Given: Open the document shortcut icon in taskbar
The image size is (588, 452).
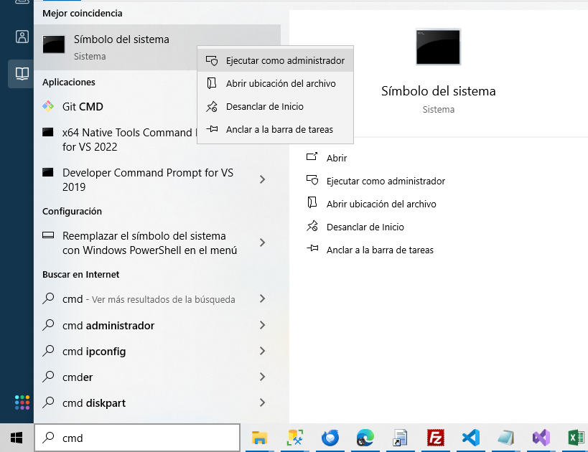Looking at the screenshot, I should [x=400, y=438].
